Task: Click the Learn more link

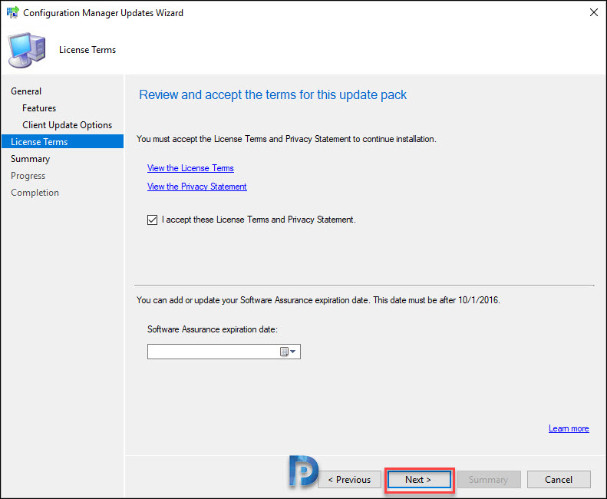Action: tap(569, 428)
